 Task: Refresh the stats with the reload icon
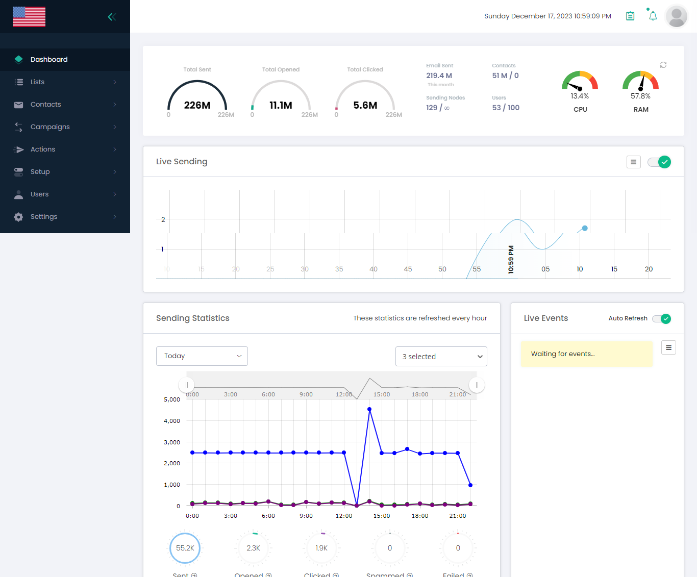[x=663, y=65]
